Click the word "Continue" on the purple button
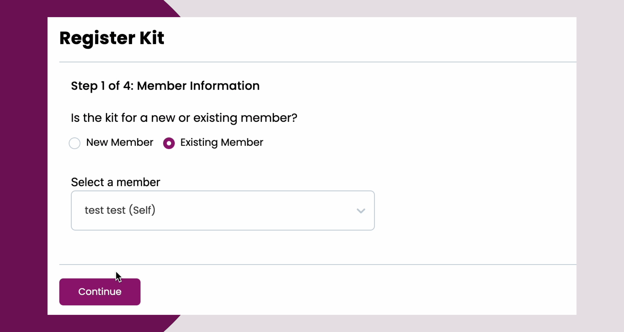 coord(100,292)
